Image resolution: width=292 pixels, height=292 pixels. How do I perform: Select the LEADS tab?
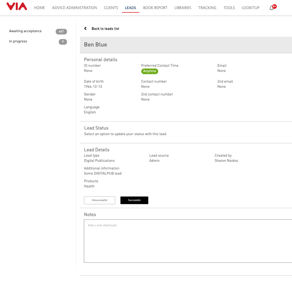click(x=130, y=8)
